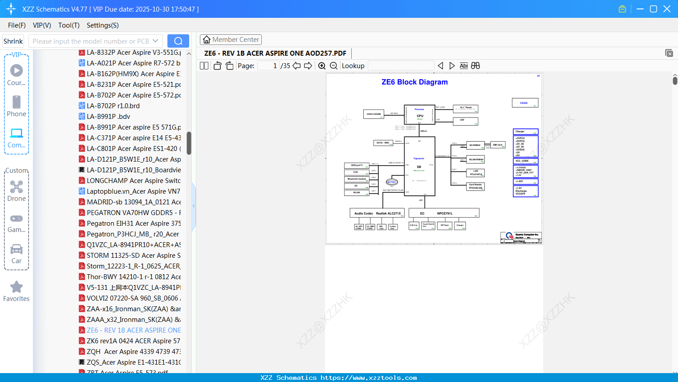Open MADRID-sb 13094_1A_0121 file
678x382 pixels.
[x=130, y=202]
